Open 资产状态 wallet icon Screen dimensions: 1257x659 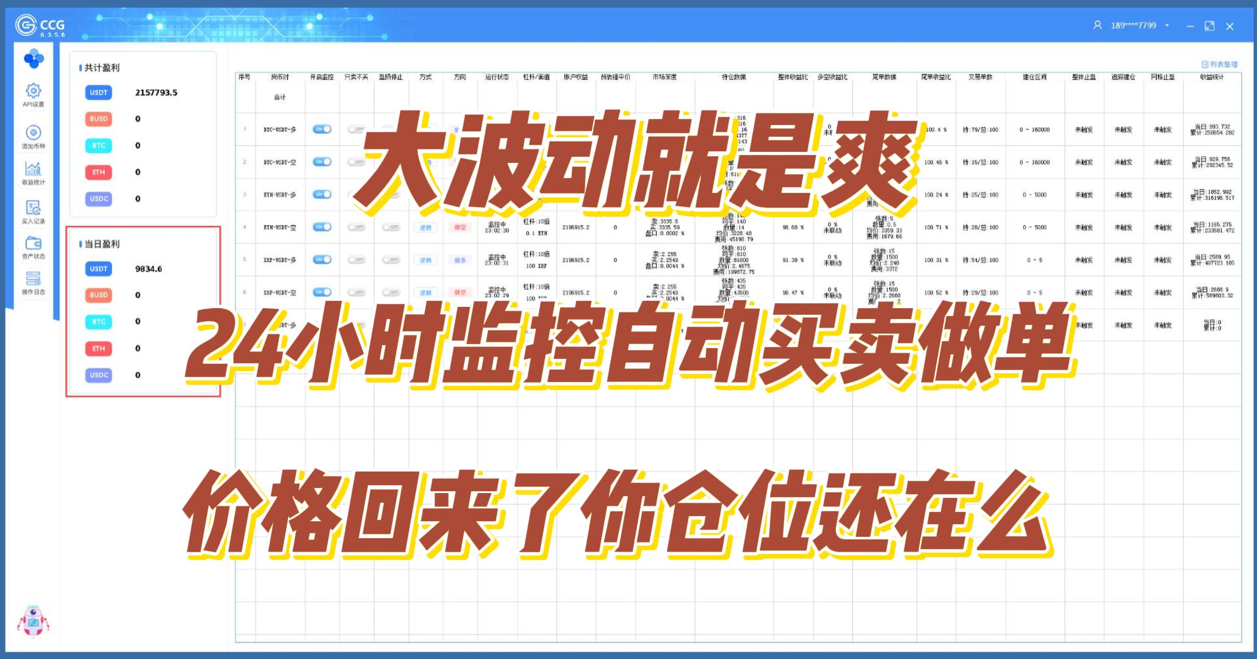coord(34,243)
